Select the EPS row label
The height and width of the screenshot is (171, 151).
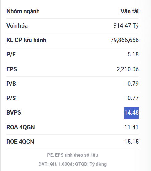click(x=12, y=69)
